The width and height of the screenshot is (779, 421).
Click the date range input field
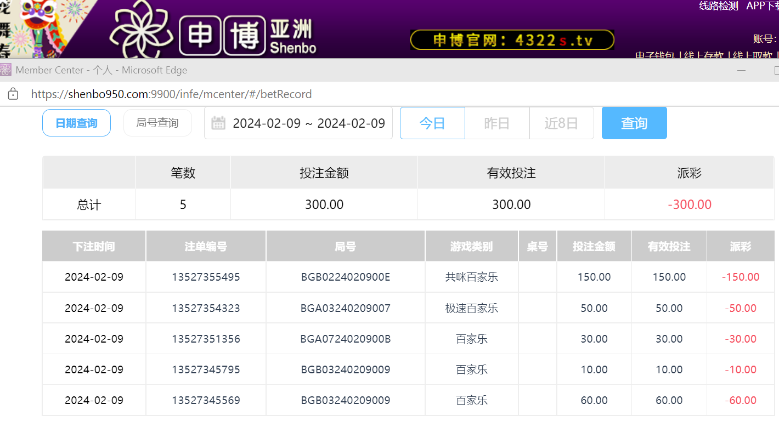coord(308,123)
